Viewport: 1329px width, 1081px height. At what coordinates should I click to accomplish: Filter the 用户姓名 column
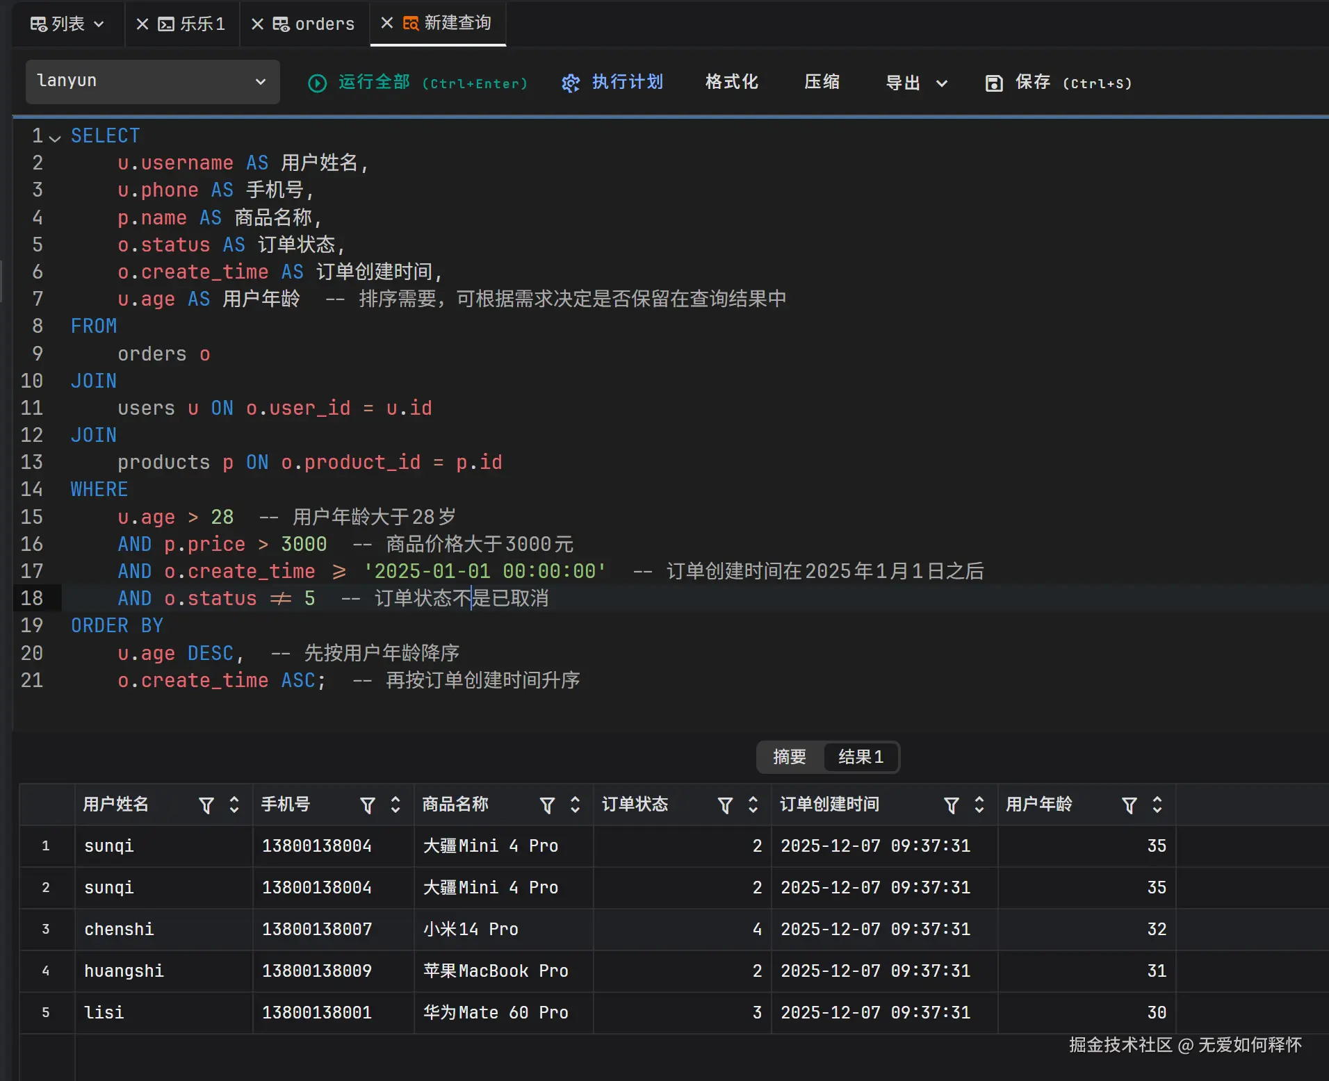pos(206,804)
